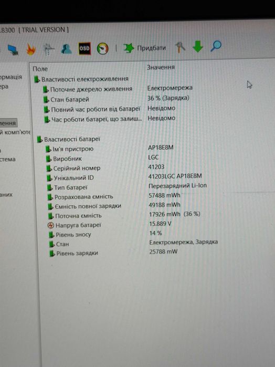Click the 57488 mWh value

point(165,195)
